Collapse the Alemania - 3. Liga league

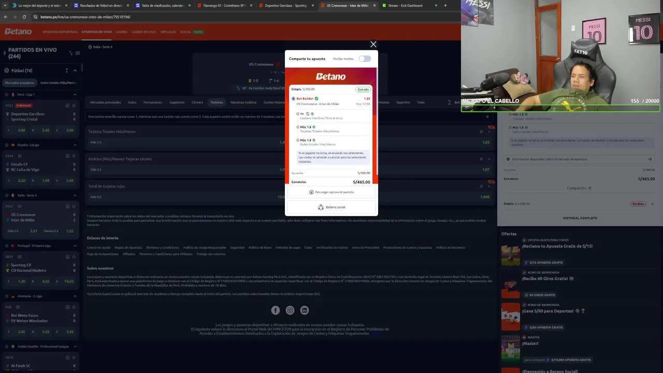[75, 296]
